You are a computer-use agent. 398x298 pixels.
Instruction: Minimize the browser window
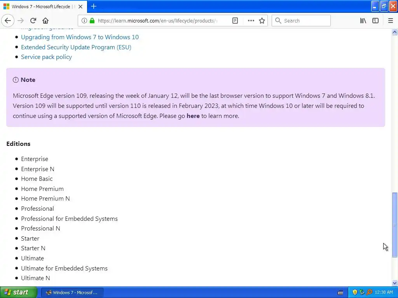point(375,7)
